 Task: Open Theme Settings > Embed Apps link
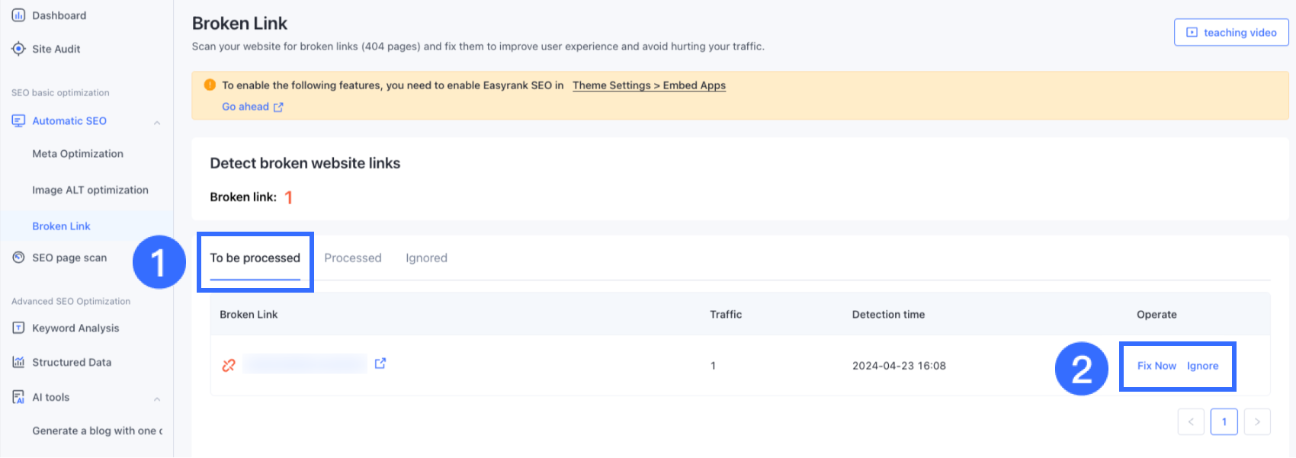(649, 85)
